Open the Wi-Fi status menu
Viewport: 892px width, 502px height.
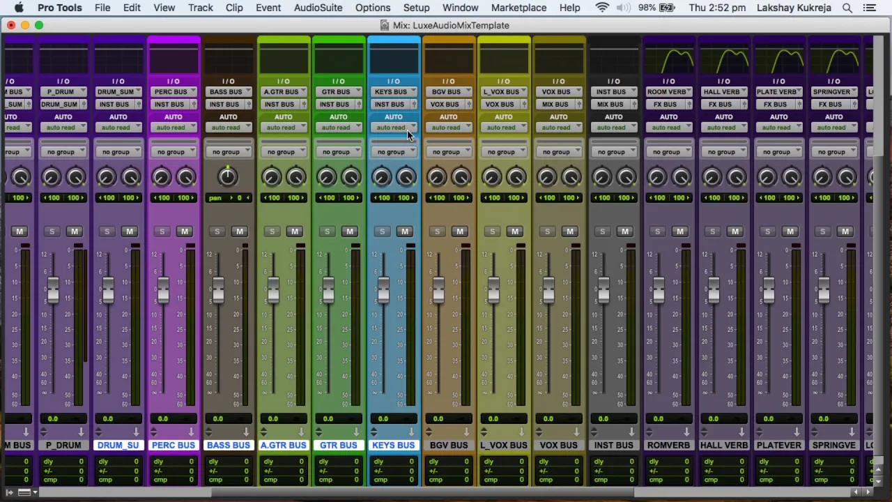602,8
